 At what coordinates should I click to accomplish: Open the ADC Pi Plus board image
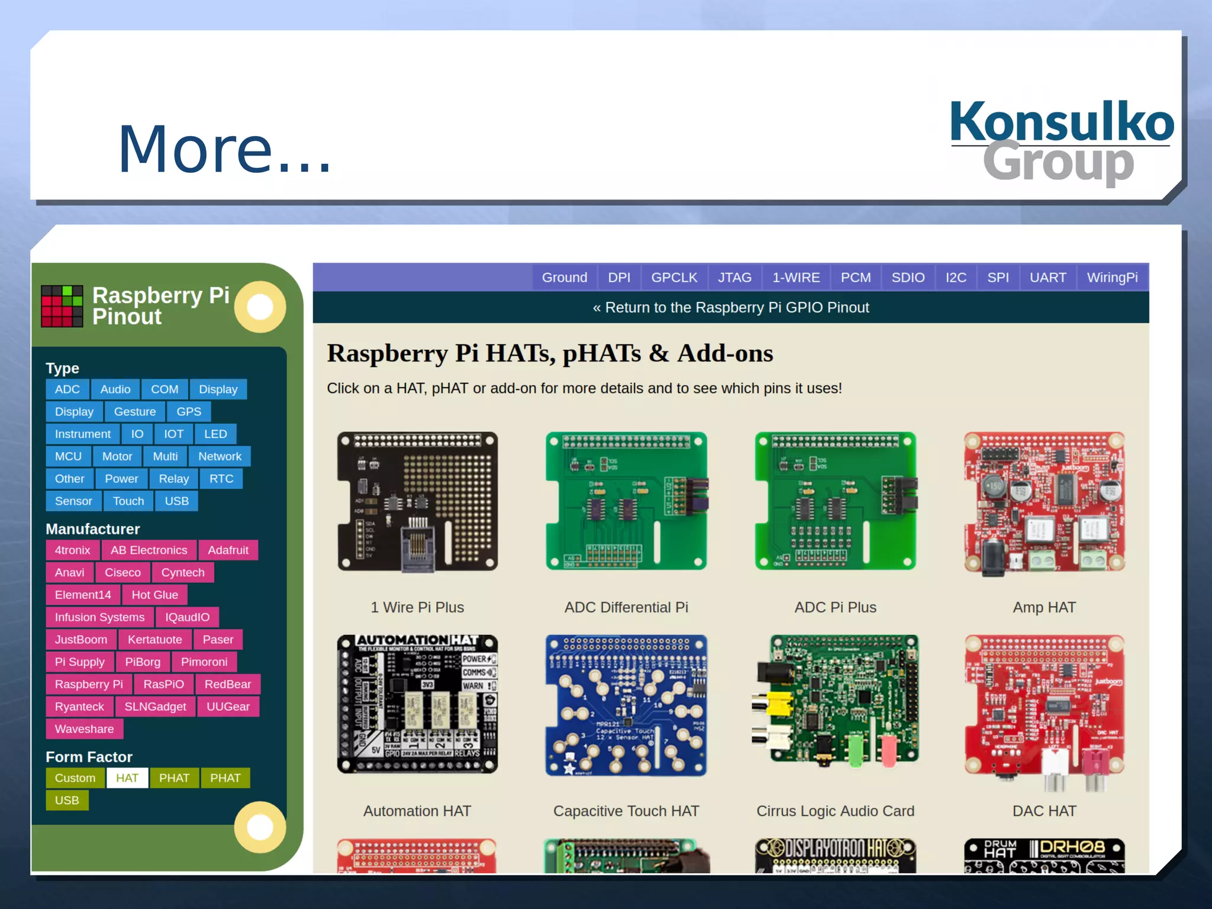pyautogui.click(x=835, y=501)
